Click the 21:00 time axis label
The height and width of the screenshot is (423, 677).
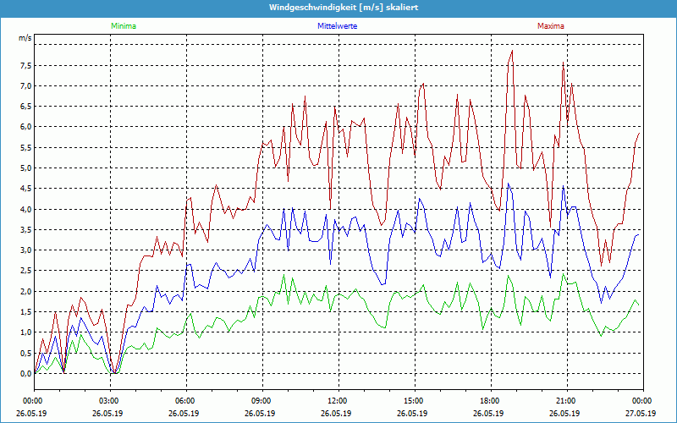566,400
